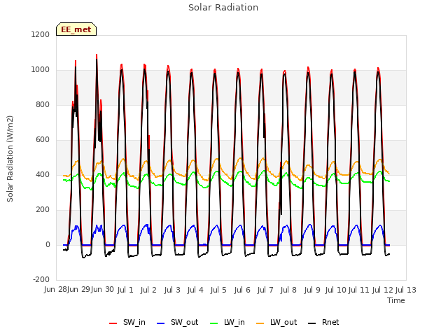The height and width of the screenshot is (336, 448).
Task: Click the black Rnet legend color marker
Action: (312, 323)
